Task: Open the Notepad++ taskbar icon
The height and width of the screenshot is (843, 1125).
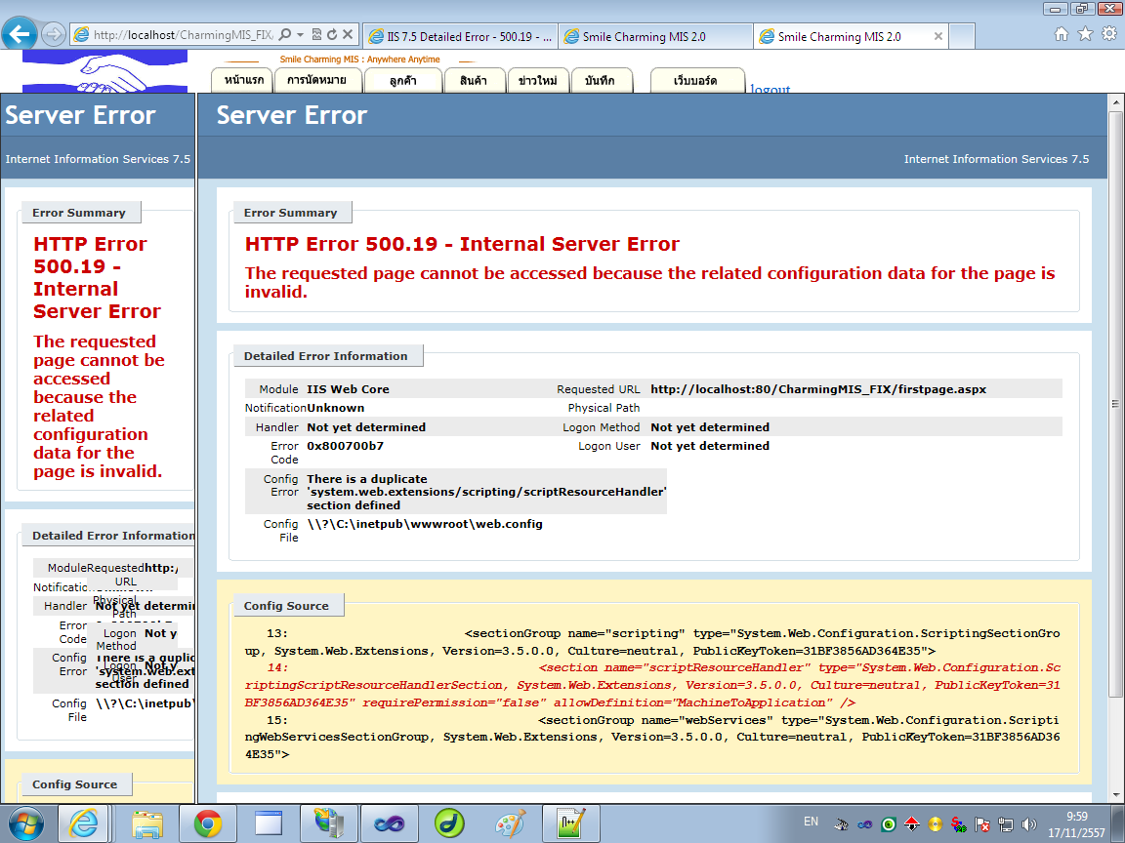Action: (x=571, y=823)
